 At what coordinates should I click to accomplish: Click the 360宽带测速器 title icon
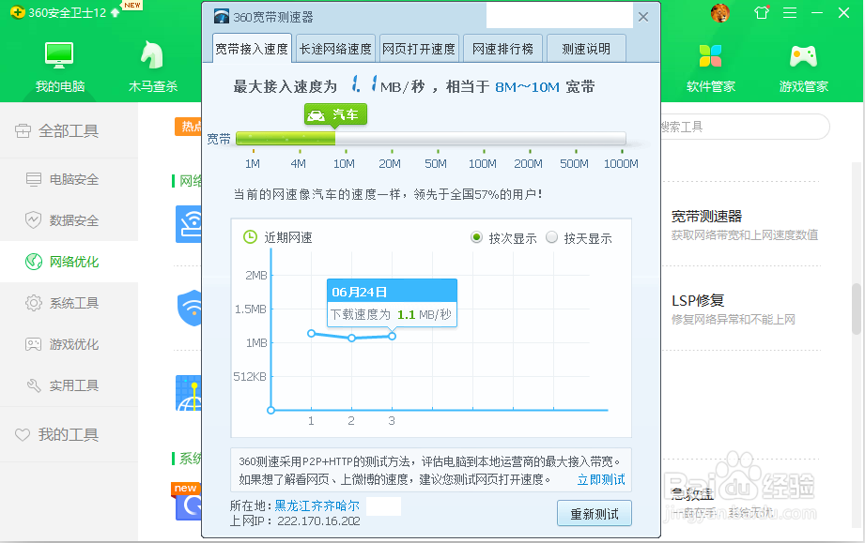(x=222, y=17)
